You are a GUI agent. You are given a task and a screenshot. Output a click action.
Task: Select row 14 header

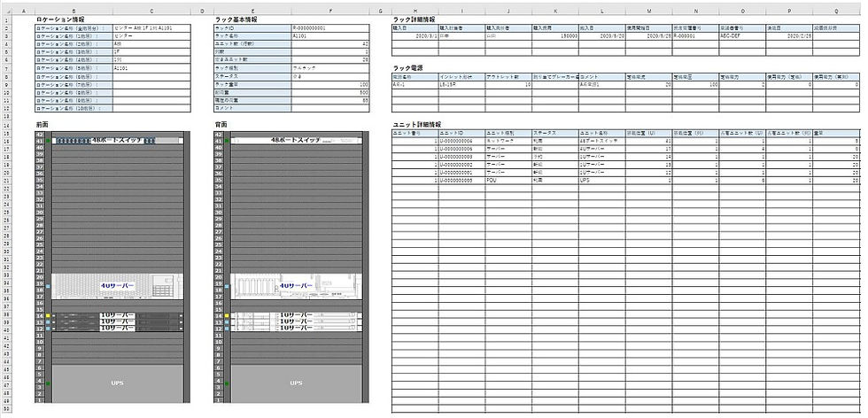click(x=5, y=125)
